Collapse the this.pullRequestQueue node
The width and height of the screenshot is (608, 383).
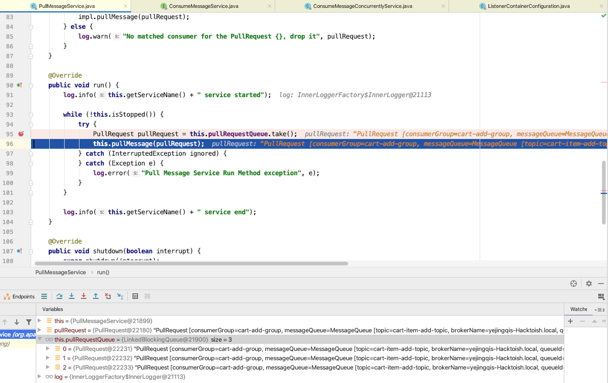(x=40, y=339)
